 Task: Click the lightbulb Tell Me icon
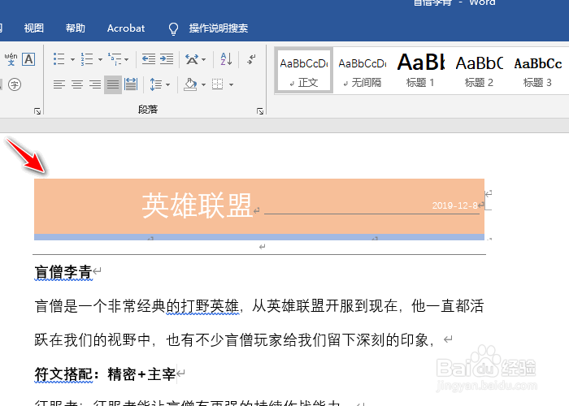click(x=173, y=28)
